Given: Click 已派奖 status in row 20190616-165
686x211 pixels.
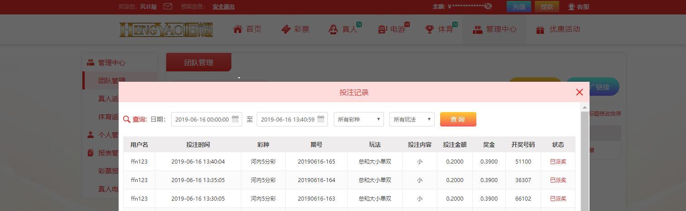Looking at the screenshot, I should 558,161.
